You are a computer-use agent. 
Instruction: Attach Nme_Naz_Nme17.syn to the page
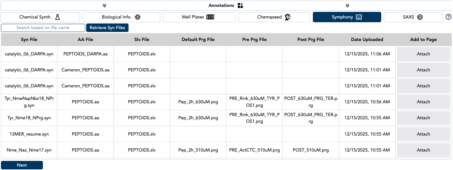click(x=423, y=150)
